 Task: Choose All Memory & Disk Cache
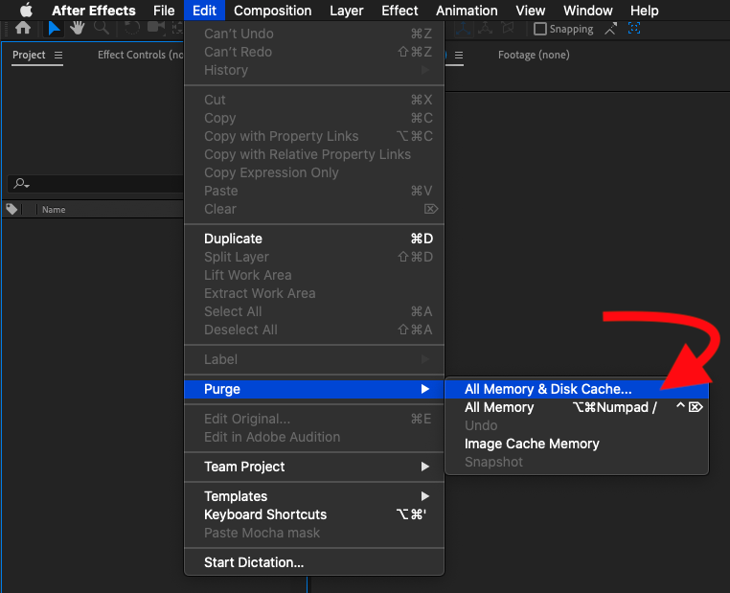tap(577, 389)
